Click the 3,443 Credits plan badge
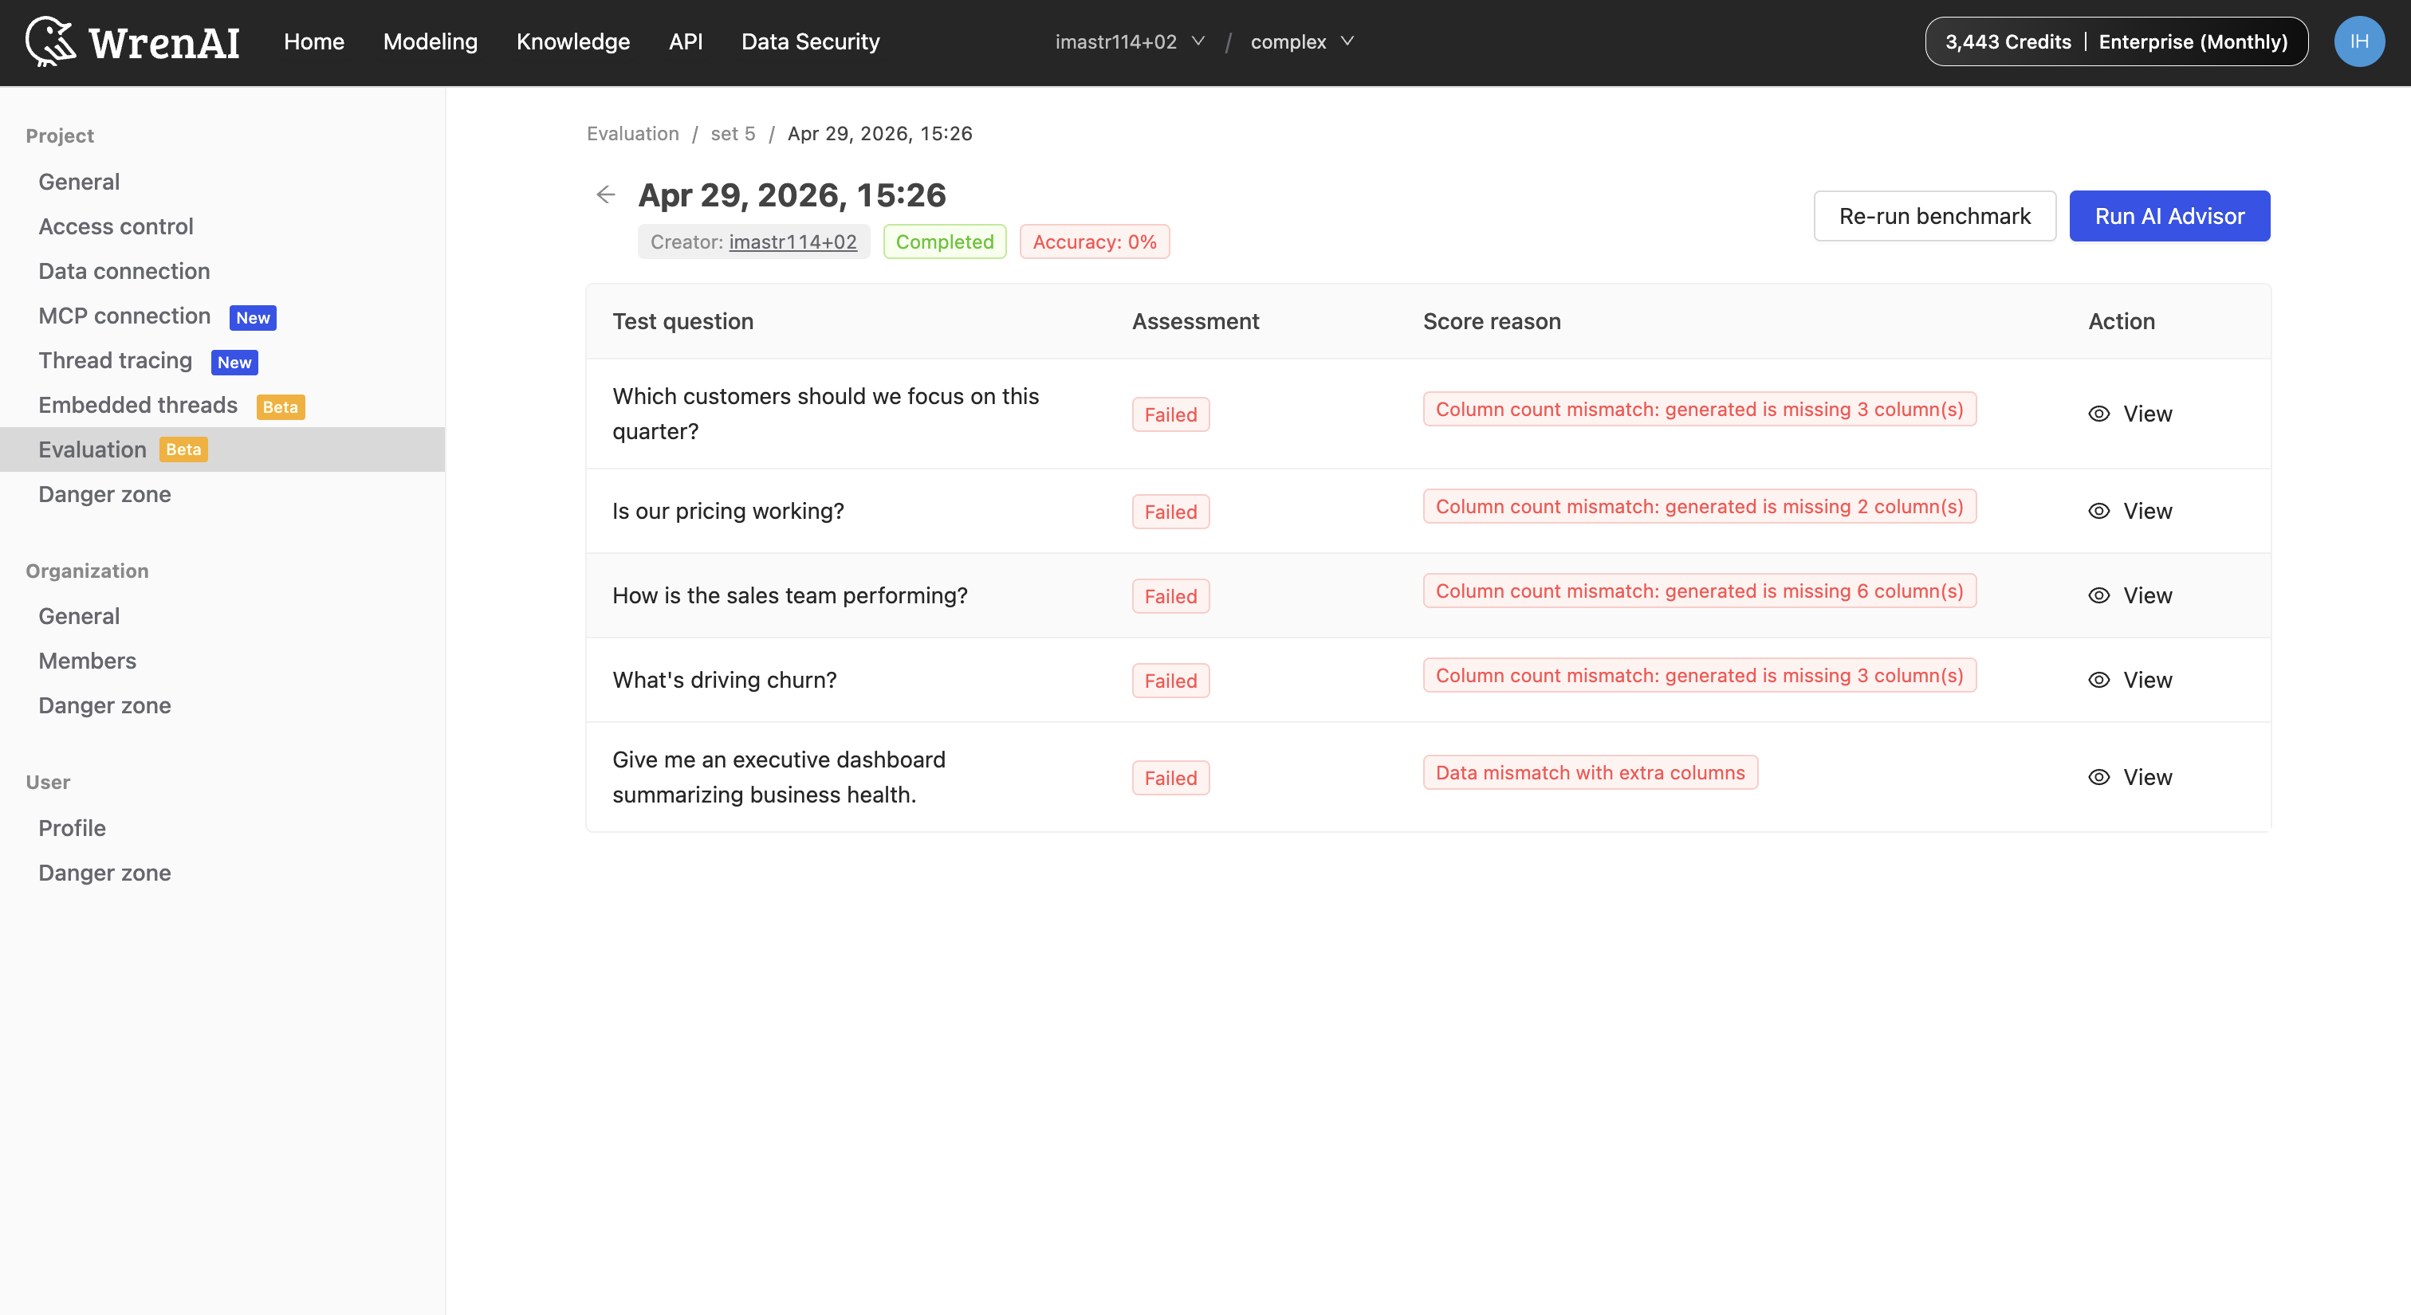The width and height of the screenshot is (2411, 1315). click(x=2116, y=42)
